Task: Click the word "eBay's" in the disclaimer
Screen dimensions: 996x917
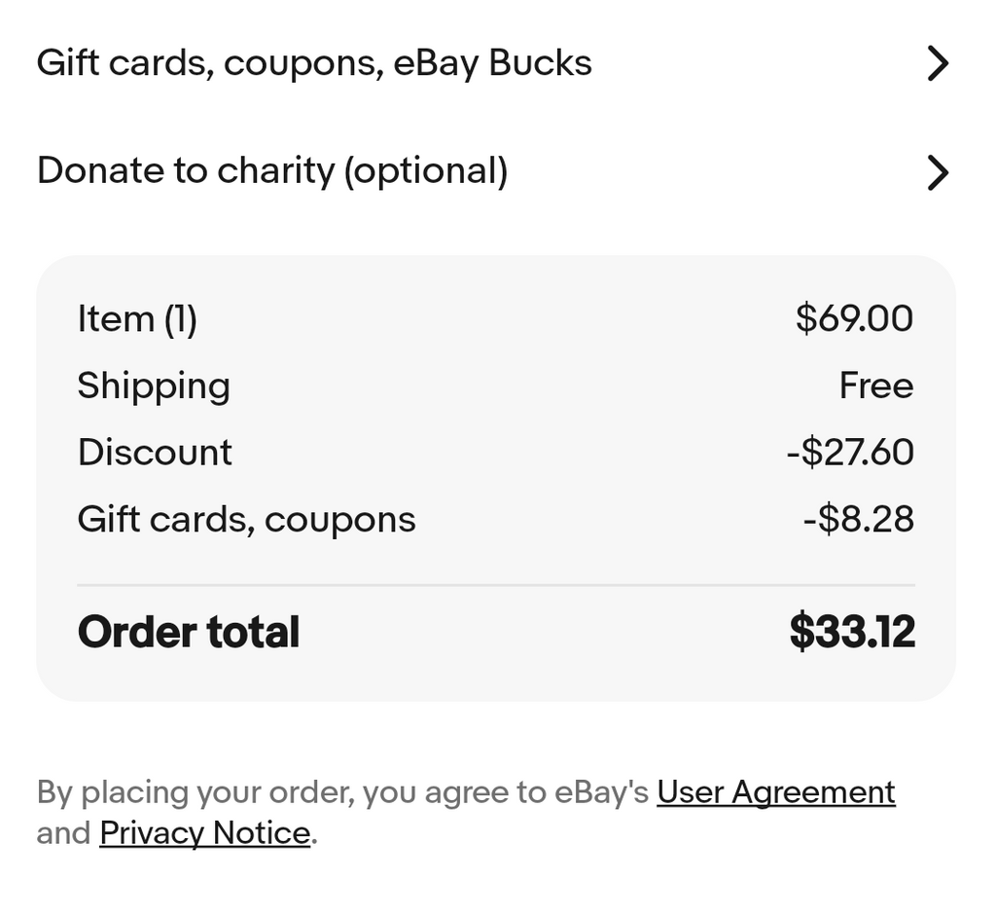Action: point(601,792)
